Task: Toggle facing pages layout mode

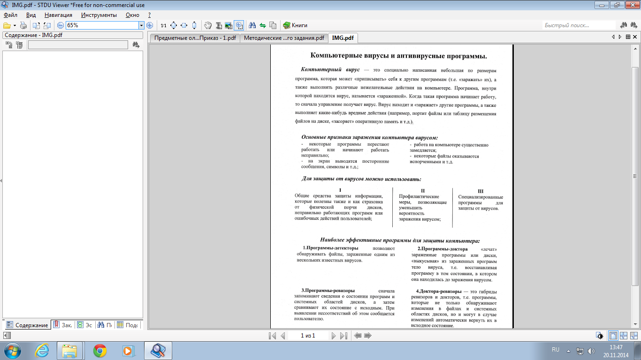Action: click(624, 336)
